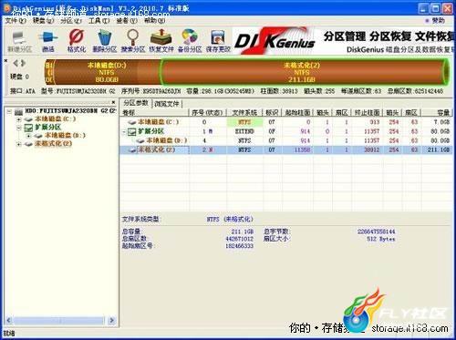Expand the 未格式化(2) tree node

coord(19,144)
